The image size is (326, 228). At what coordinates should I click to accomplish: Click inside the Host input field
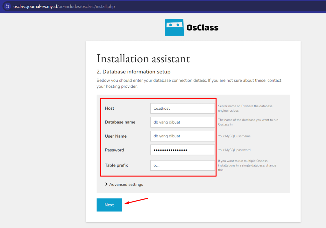(182, 108)
